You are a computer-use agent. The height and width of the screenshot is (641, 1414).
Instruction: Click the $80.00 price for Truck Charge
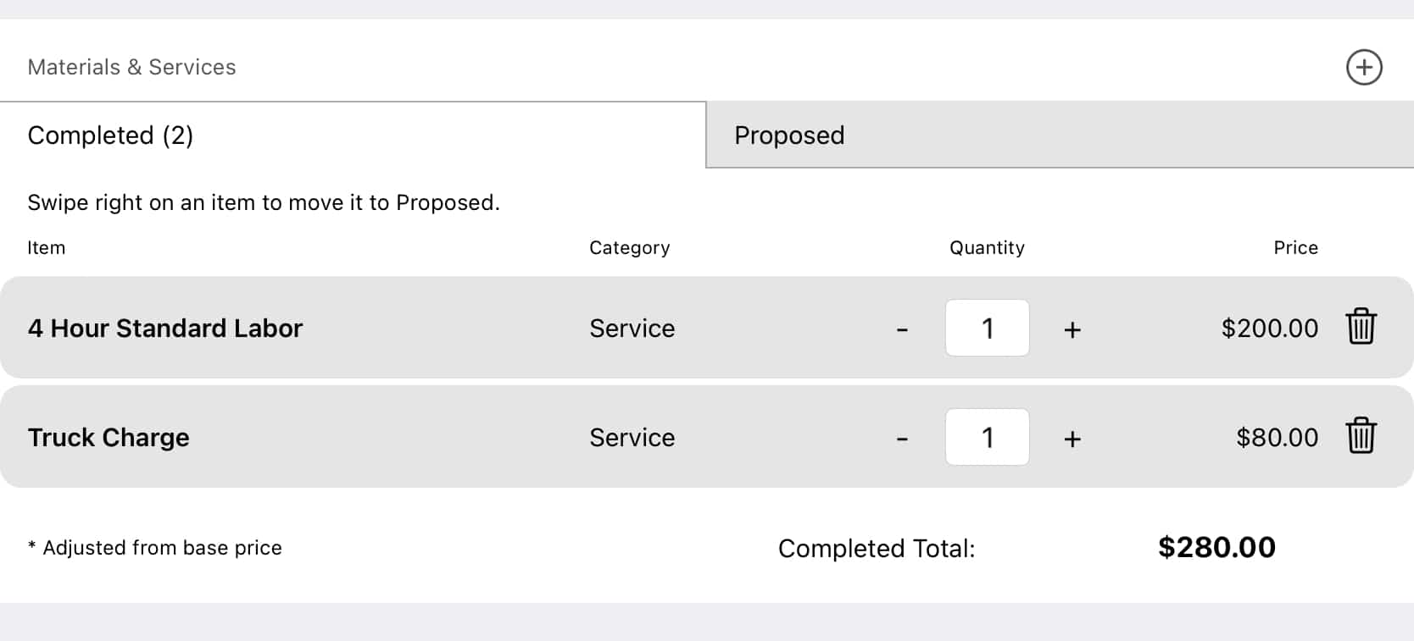pos(1277,437)
